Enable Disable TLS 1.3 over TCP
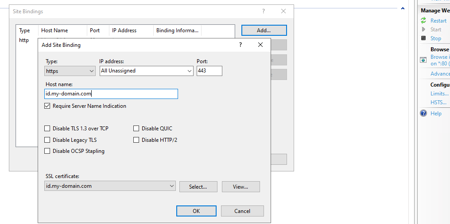 click(x=47, y=129)
